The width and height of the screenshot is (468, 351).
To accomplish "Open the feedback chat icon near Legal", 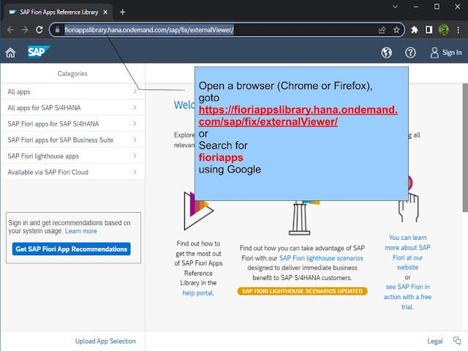I will [457, 341].
